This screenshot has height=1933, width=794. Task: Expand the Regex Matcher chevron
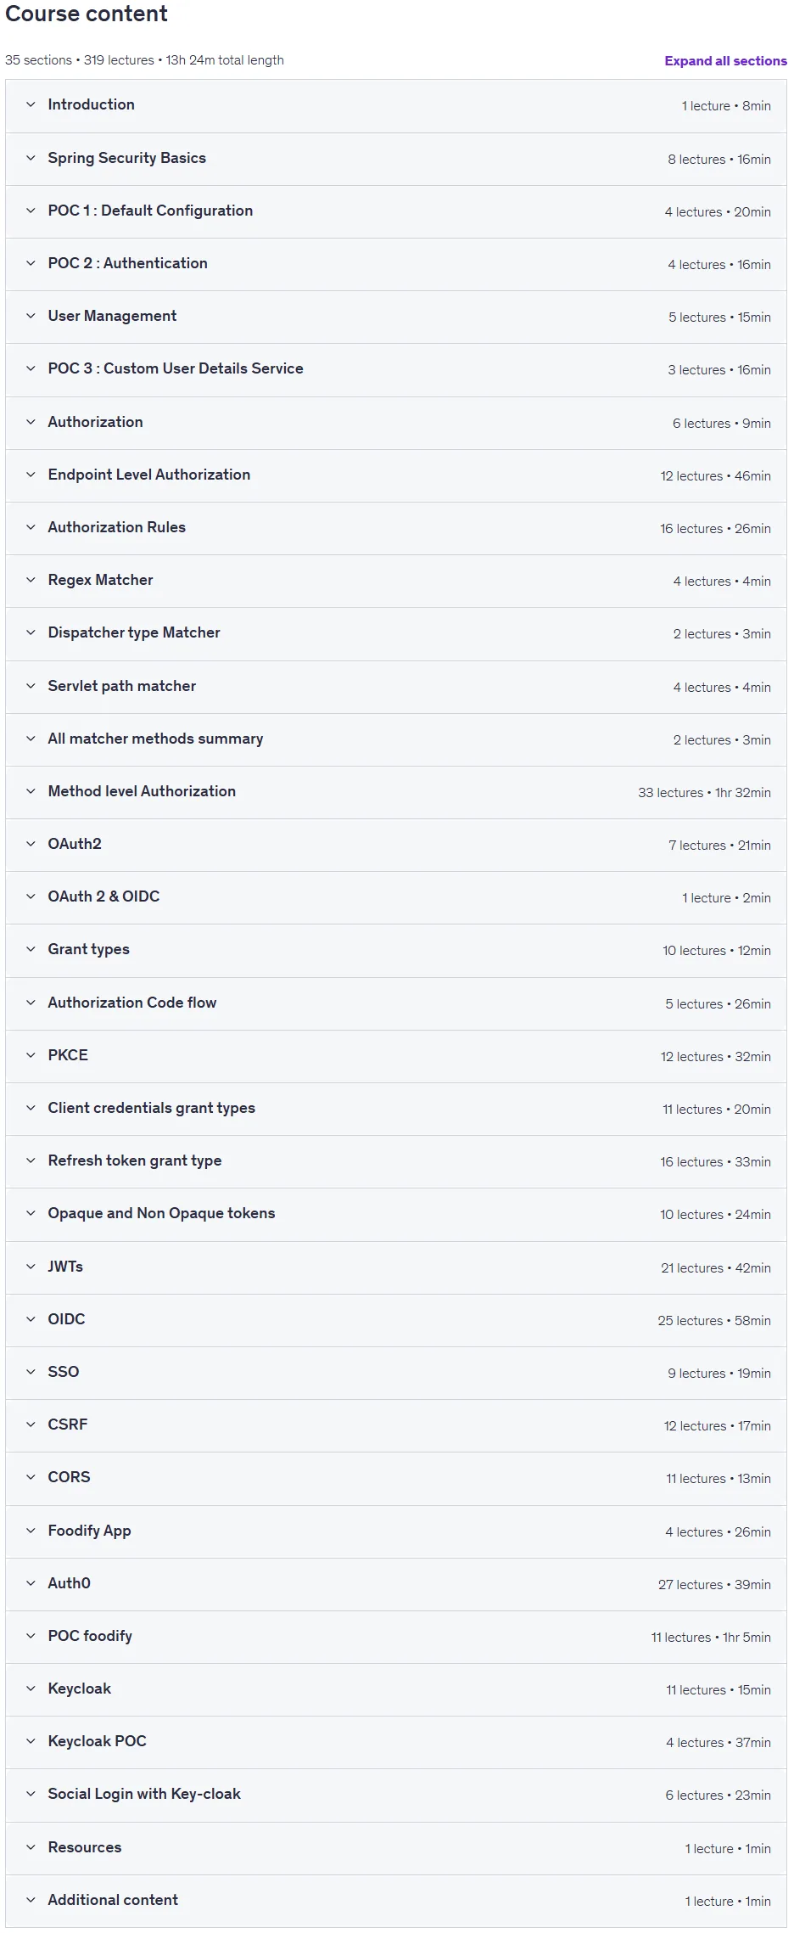[31, 580]
